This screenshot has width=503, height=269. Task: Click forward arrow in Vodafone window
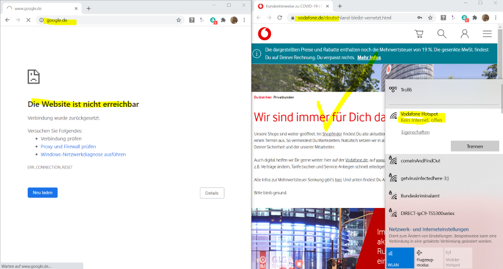pos(269,18)
